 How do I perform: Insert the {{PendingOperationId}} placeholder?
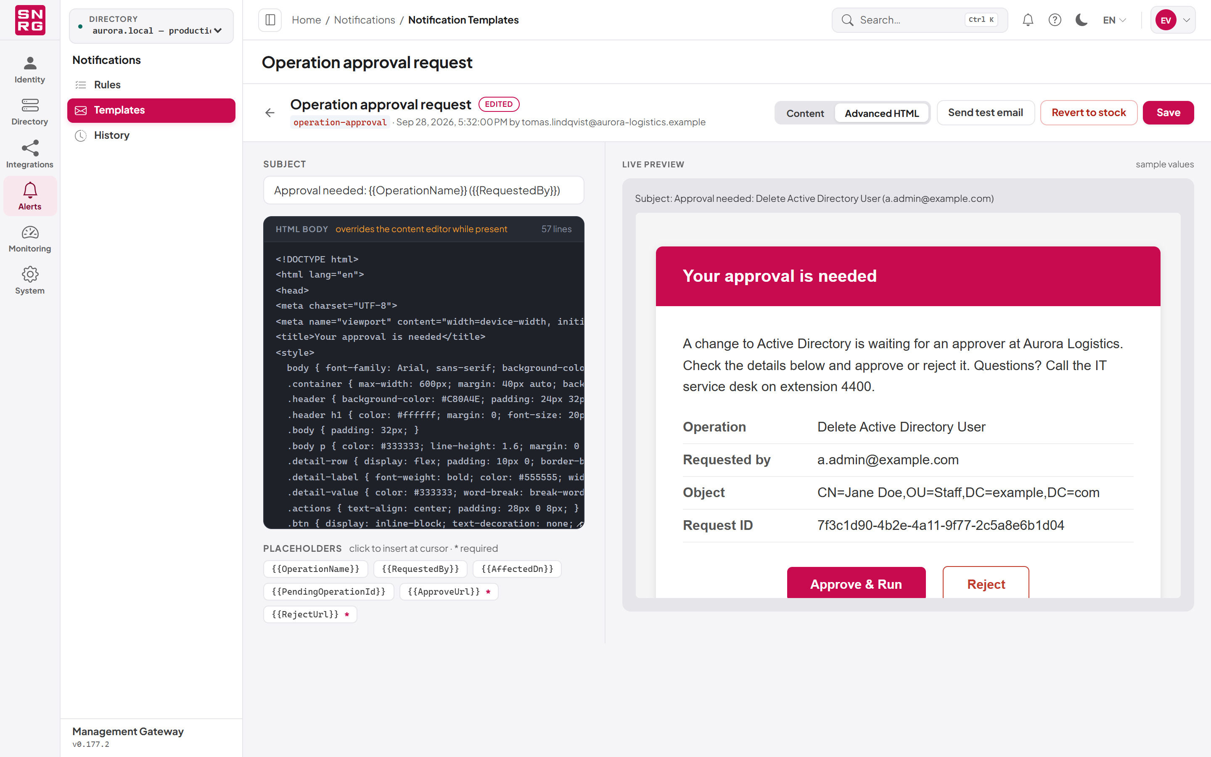328,591
